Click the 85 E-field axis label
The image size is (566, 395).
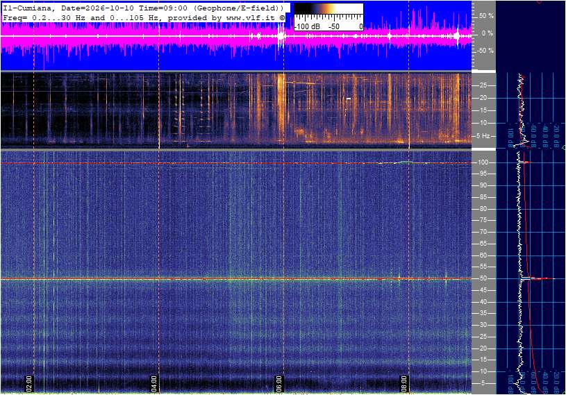point(483,197)
